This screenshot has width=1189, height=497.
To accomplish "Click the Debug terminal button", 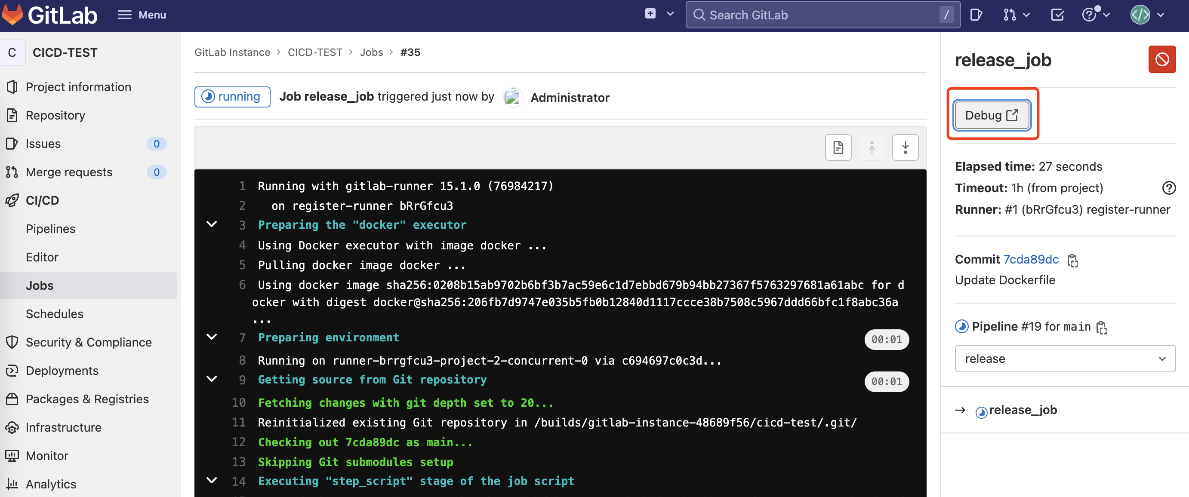I will click(x=992, y=115).
